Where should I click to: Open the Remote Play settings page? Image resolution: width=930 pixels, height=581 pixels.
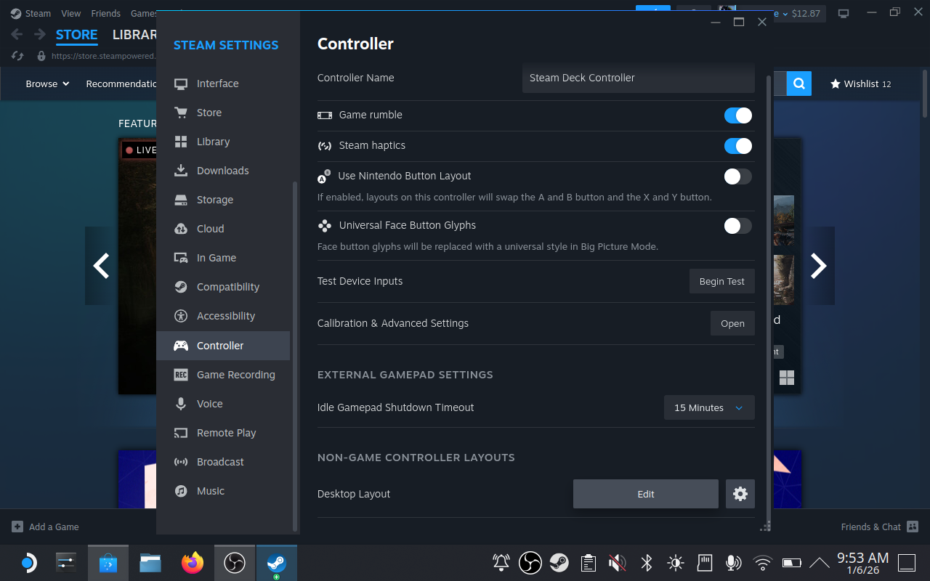(x=227, y=432)
